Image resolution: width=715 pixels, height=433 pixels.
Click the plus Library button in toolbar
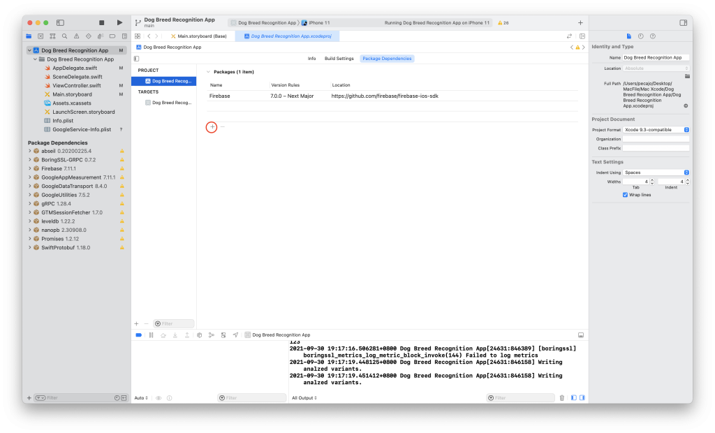click(x=580, y=22)
